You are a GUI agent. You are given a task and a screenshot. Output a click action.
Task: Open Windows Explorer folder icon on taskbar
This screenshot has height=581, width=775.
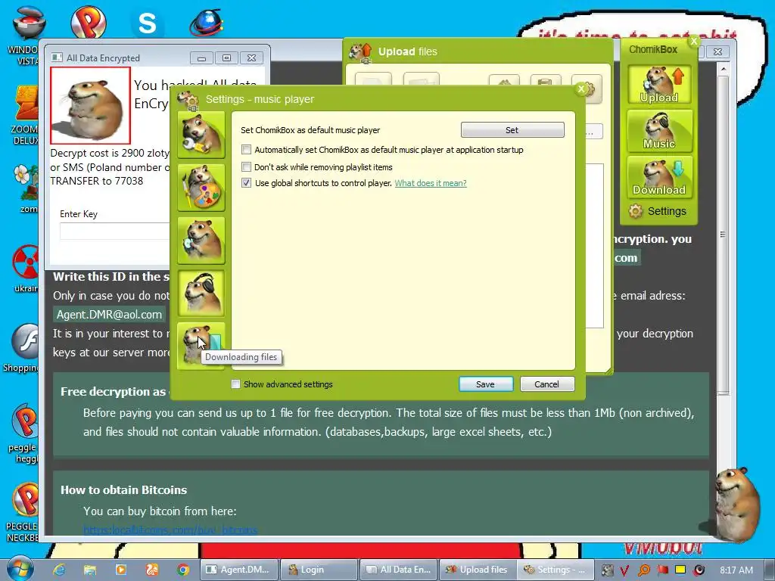[89, 570]
